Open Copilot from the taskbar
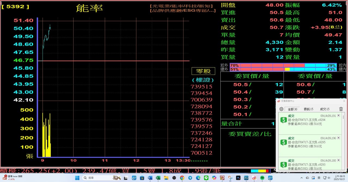This screenshot has height=182, width=348. click(x=214, y=178)
